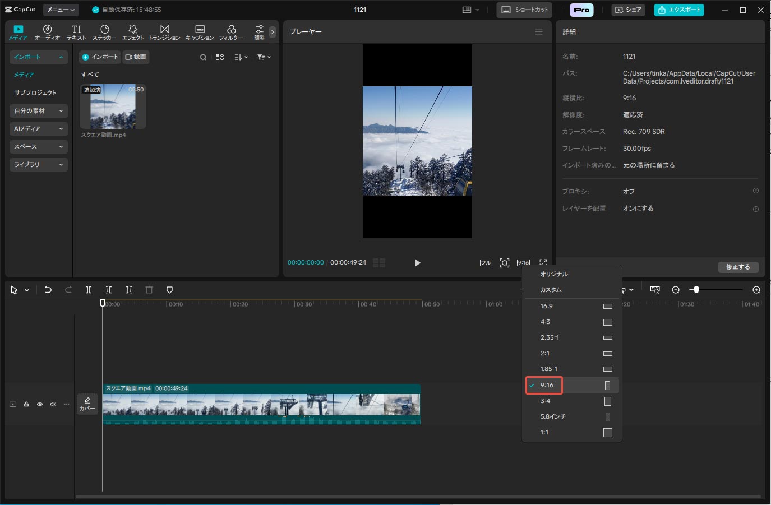Mute the video track audio
Viewport: 771px width, 505px height.
(53, 404)
